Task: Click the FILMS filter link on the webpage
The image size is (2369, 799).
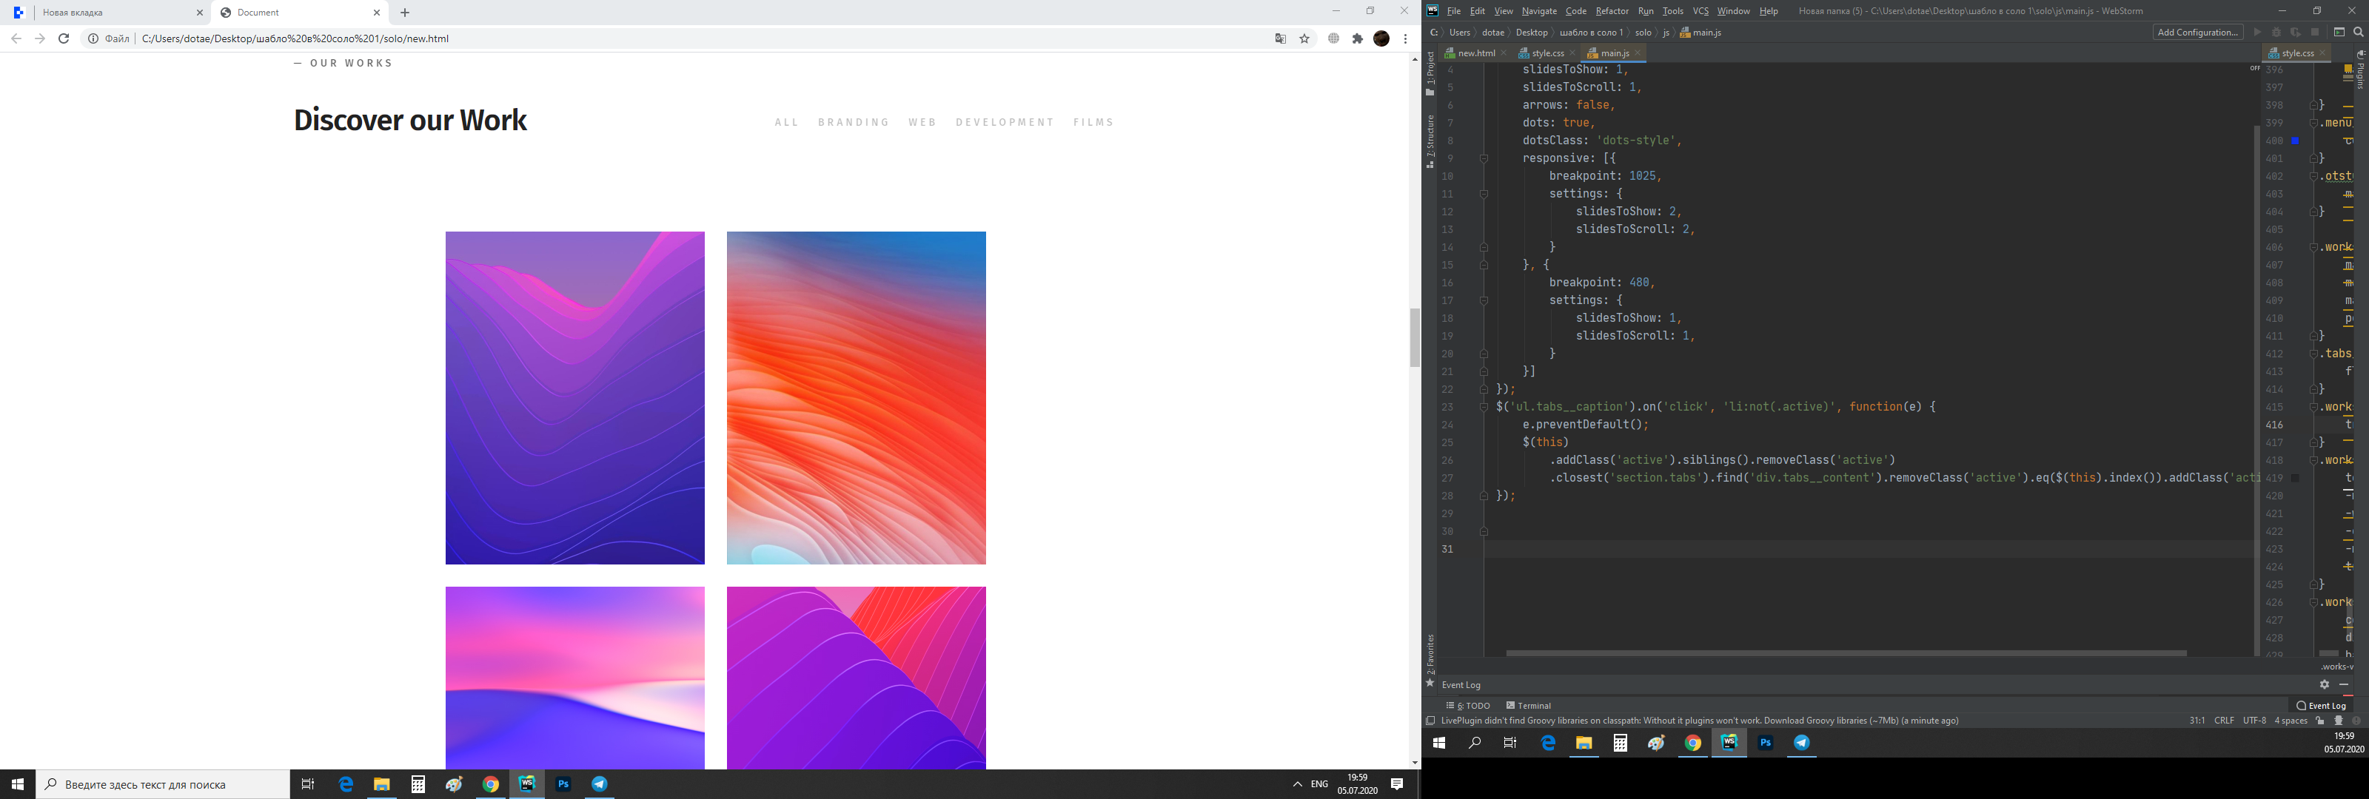Action: click(x=1093, y=122)
